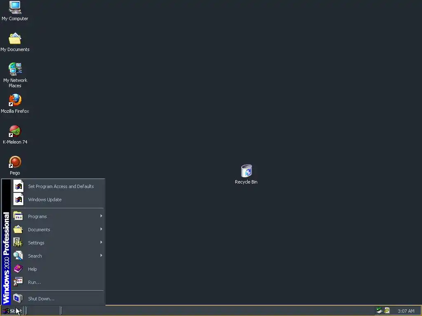Expand the Search submenu arrow
This screenshot has width=422, height=316.
point(101,256)
